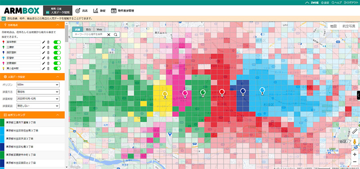Screen dimensions: 360x169
Task: Click the keyword search input field
Action: [x=90, y=35]
